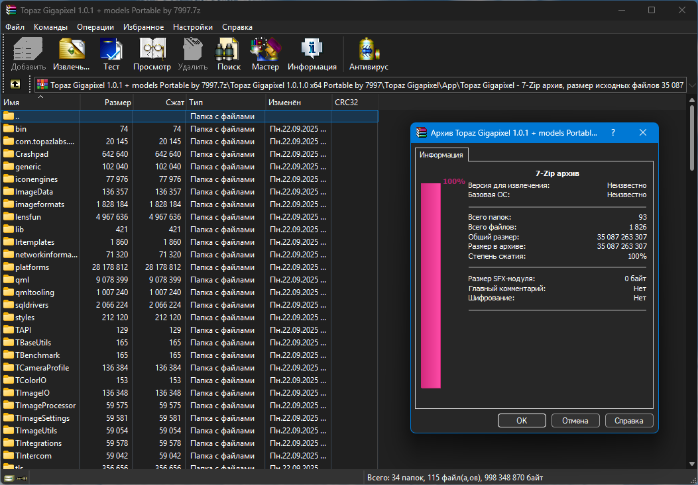The image size is (698, 485).
Task: Click the Отмена button
Action: tap(575, 420)
